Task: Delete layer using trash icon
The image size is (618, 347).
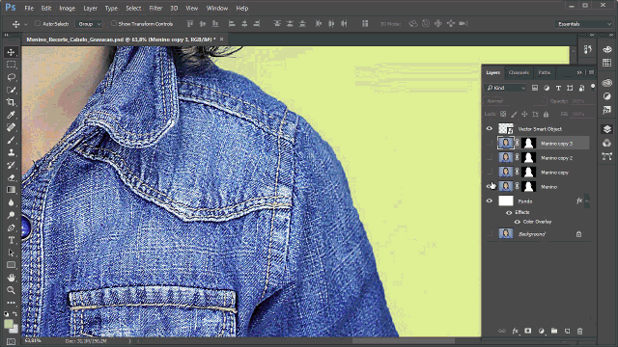Action: click(579, 332)
